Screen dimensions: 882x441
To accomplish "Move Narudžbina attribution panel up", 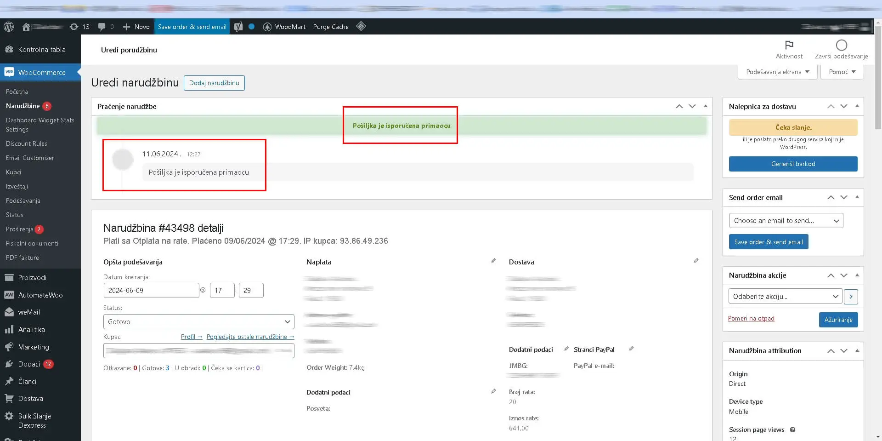I will [x=831, y=351].
